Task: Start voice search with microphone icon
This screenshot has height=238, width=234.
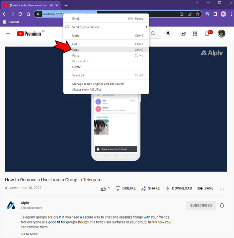Action: coord(168,34)
